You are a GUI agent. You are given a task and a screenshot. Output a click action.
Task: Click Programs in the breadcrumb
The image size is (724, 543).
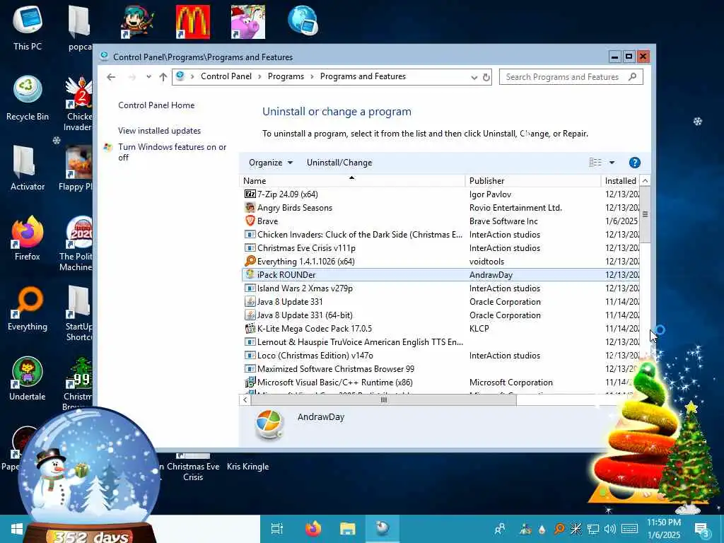[x=286, y=76]
